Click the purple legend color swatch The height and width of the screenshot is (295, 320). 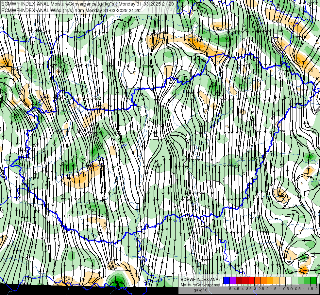(233, 281)
